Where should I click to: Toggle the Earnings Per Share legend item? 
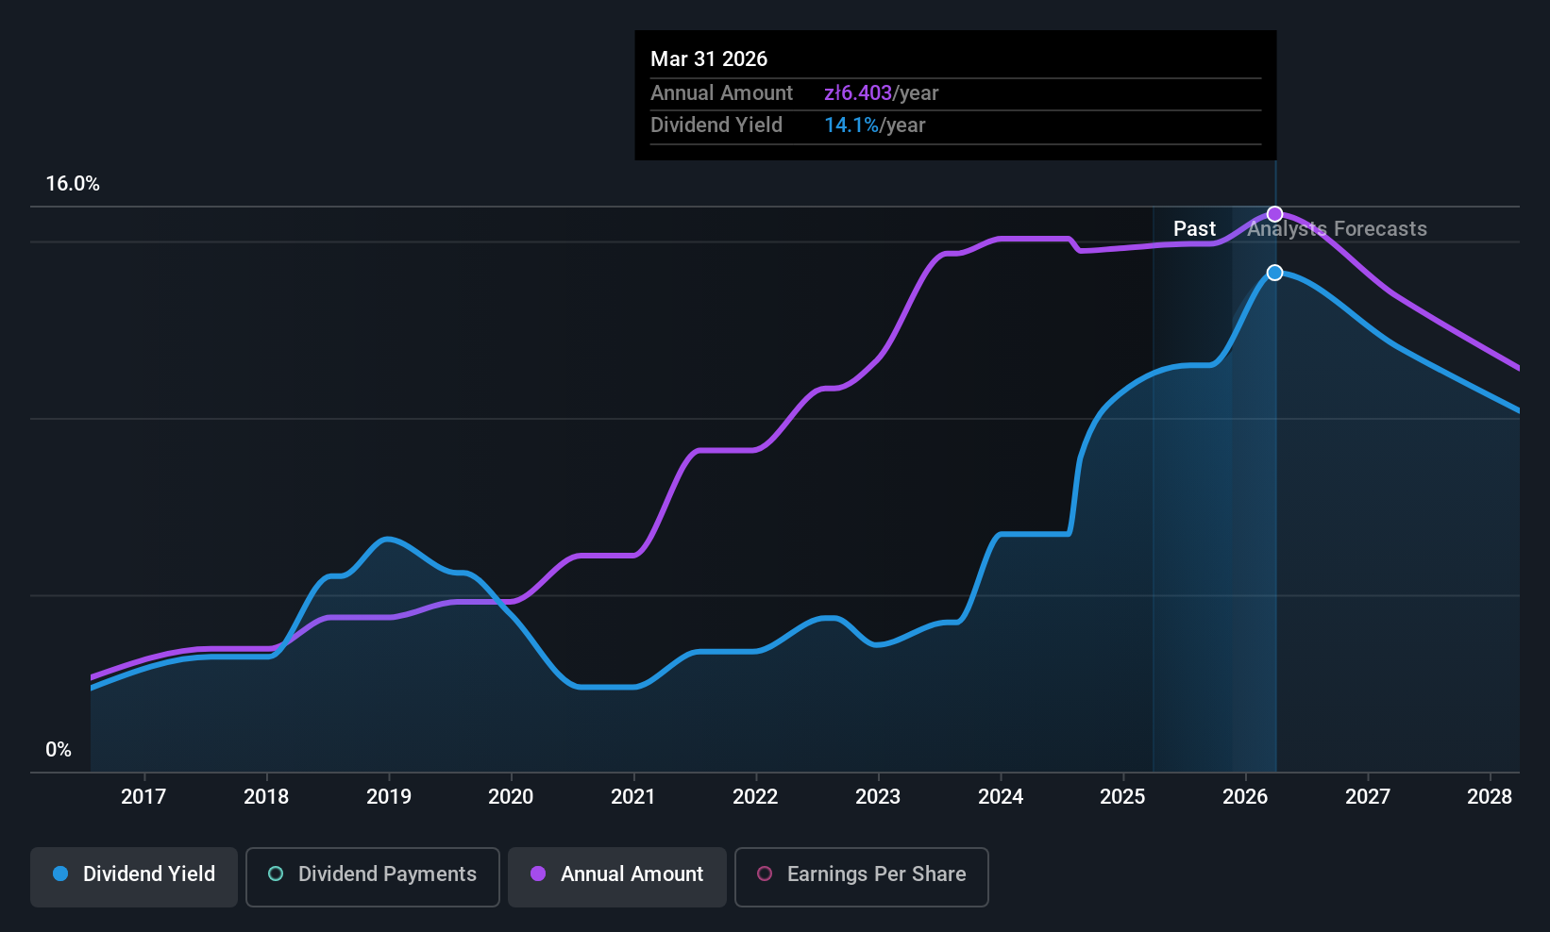pyautogui.click(x=860, y=876)
